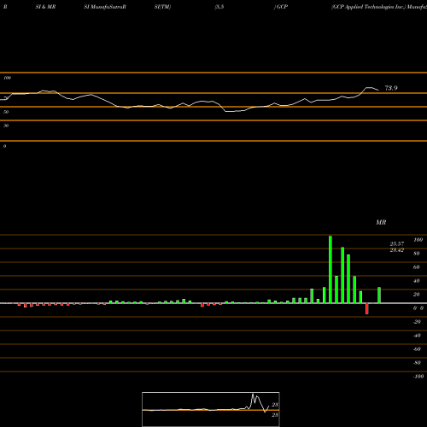This screenshot has height=427, width=427.
Task: Click the header text "(5,5"
Action: 219,7
